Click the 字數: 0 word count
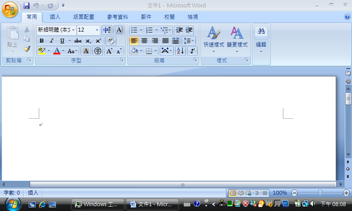The height and width of the screenshot is (211, 352). (12, 193)
